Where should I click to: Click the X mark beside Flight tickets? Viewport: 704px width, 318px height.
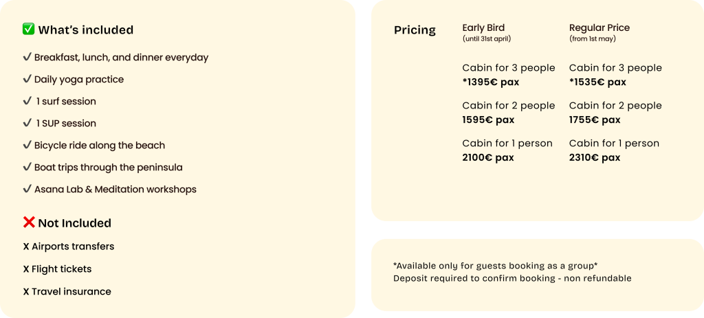point(26,269)
